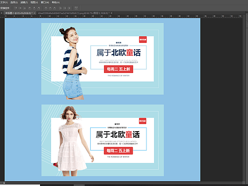Open the 帮助(H) menu
The height and width of the screenshot is (186, 248).
point(56,2)
